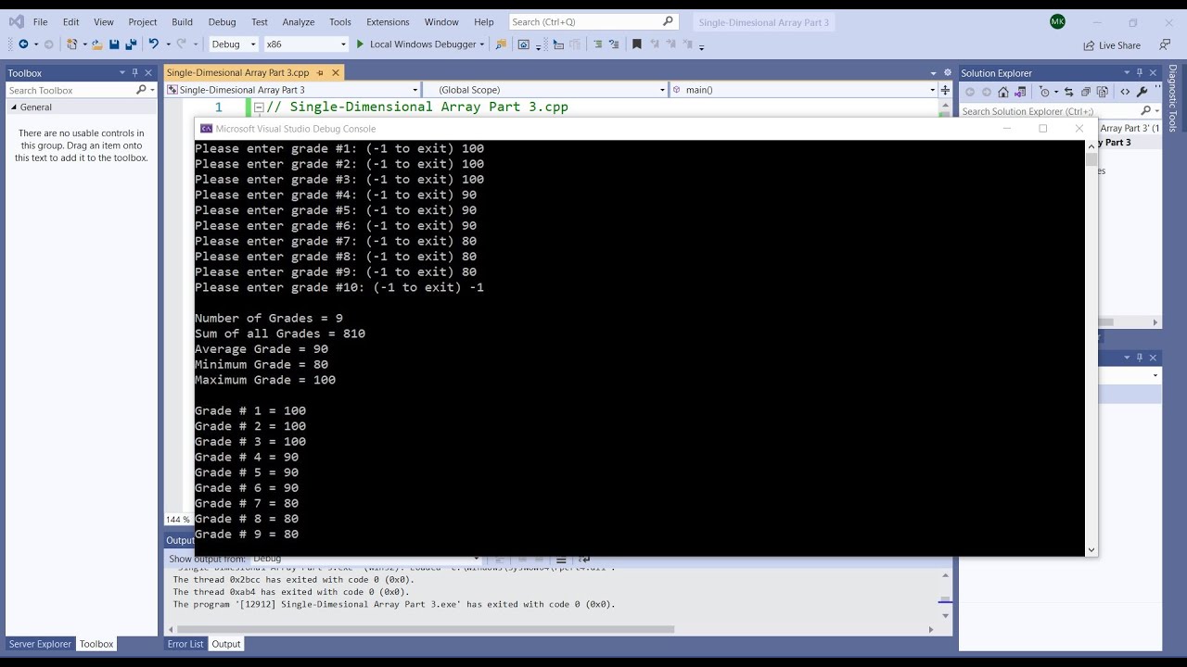Click Switch Views icon in Solution Explorer
This screenshot has height=667, width=1187.
(x=1020, y=92)
